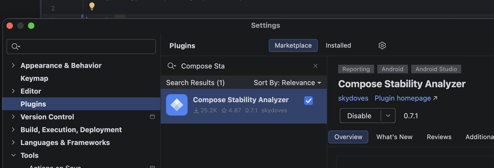Click the settings search magnifier icon
Image resolution: width=494 pixels, height=168 pixels.
[x=16, y=47]
